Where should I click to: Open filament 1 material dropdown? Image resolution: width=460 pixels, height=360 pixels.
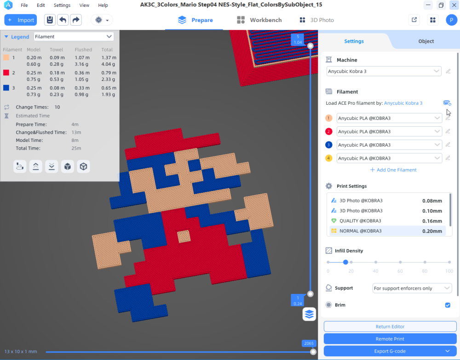click(x=389, y=118)
